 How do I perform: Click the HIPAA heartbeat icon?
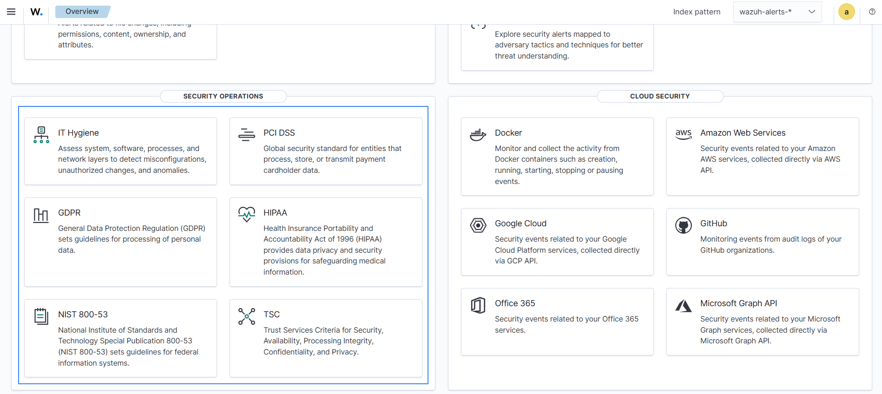click(246, 214)
